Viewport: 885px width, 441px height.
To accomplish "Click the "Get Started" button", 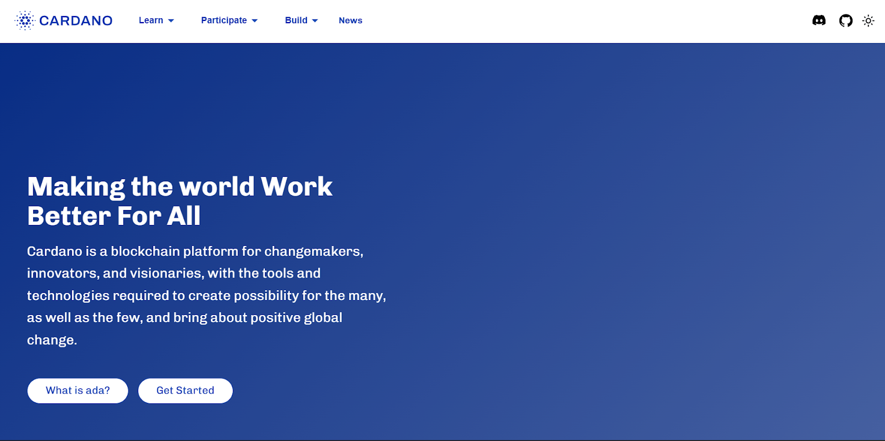I will tap(185, 391).
